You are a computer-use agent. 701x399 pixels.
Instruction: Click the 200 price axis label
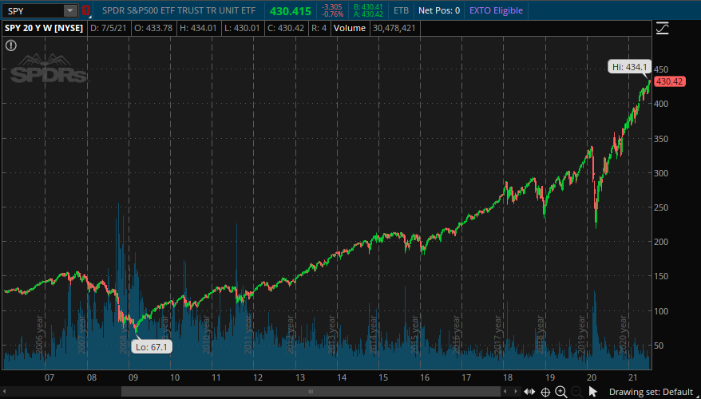click(x=662, y=242)
